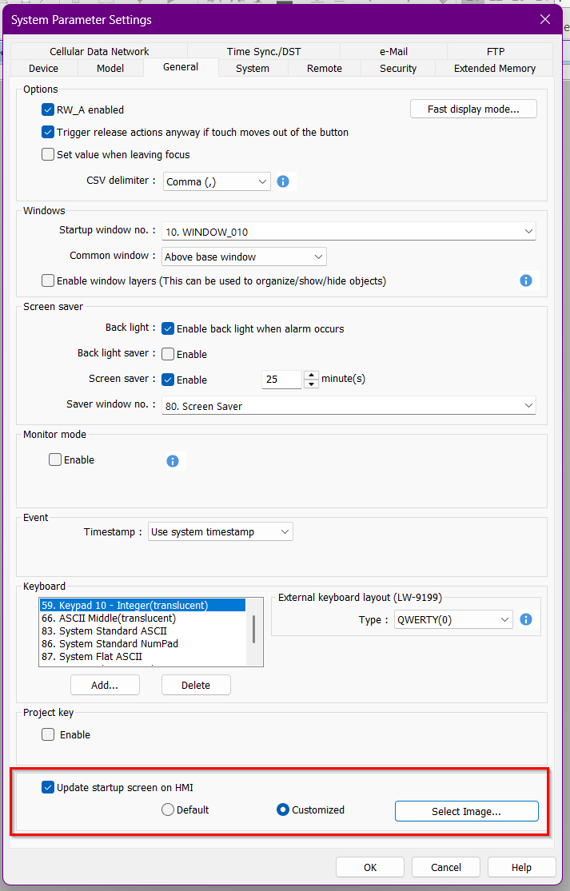This screenshot has height=891, width=570.
Task: Uncheck the RW_A enabled checkbox
Action: click(x=48, y=109)
